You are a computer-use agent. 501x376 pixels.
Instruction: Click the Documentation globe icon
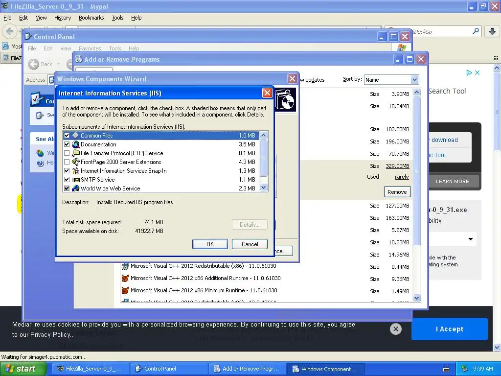pos(75,144)
